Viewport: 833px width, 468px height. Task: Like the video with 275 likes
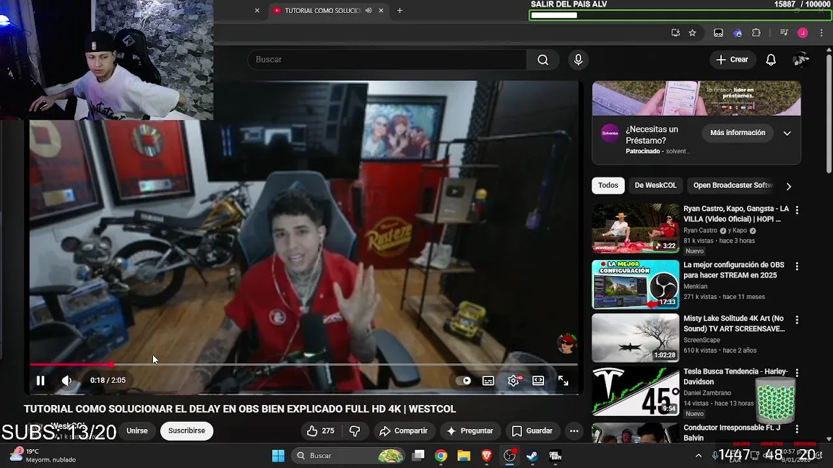[x=320, y=431]
